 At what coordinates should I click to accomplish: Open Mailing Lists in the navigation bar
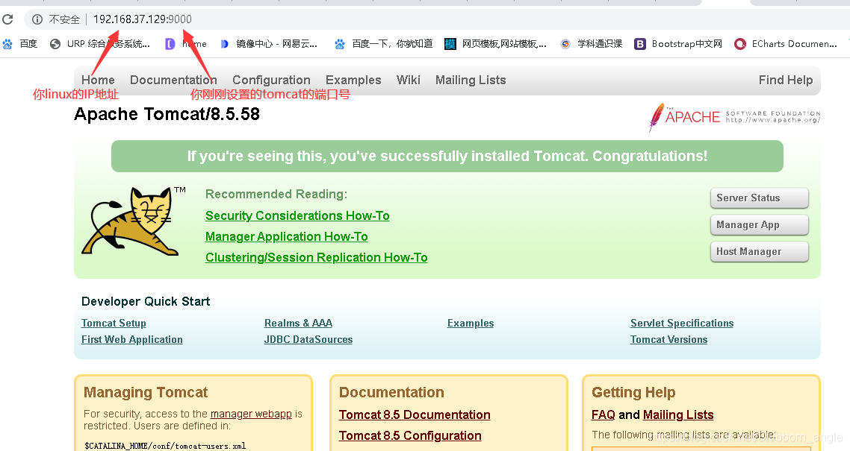[471, 80]
